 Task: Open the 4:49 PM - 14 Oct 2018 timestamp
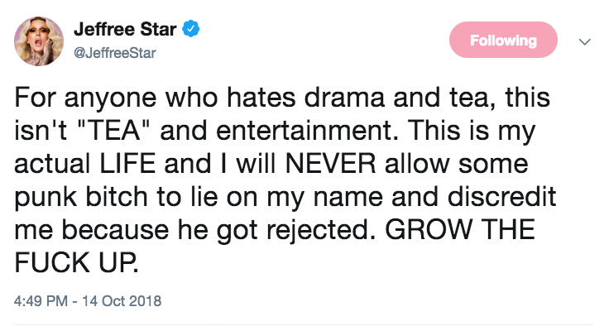click(x=88, y=301)
